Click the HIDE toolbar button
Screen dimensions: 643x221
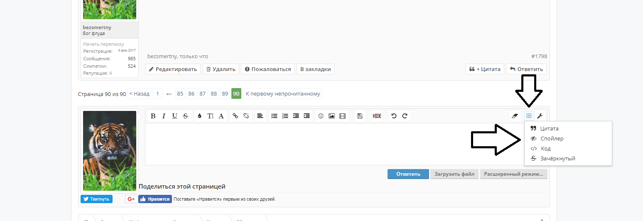tap(377, 116)
